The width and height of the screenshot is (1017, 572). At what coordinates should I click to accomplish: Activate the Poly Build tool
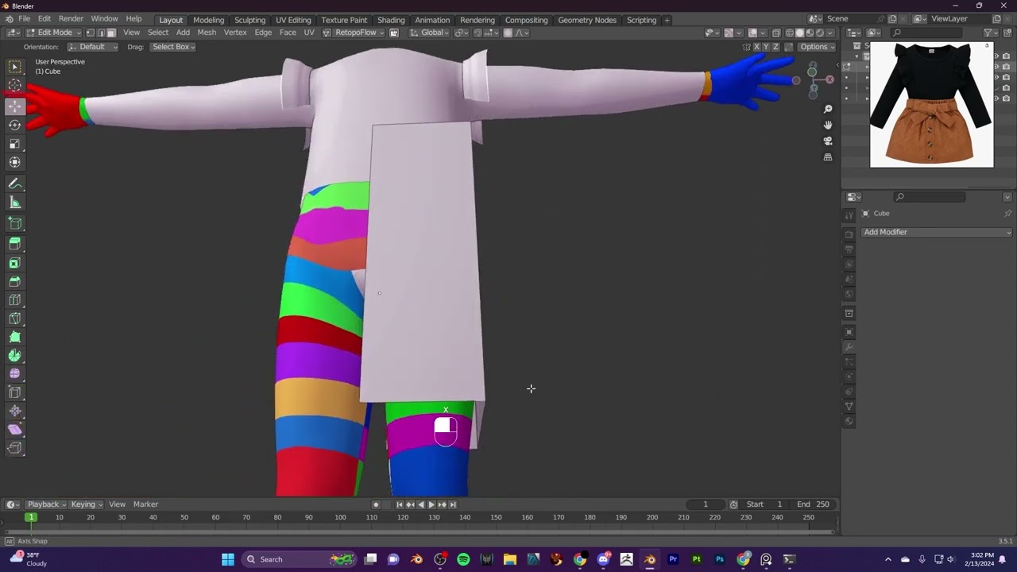15,337
